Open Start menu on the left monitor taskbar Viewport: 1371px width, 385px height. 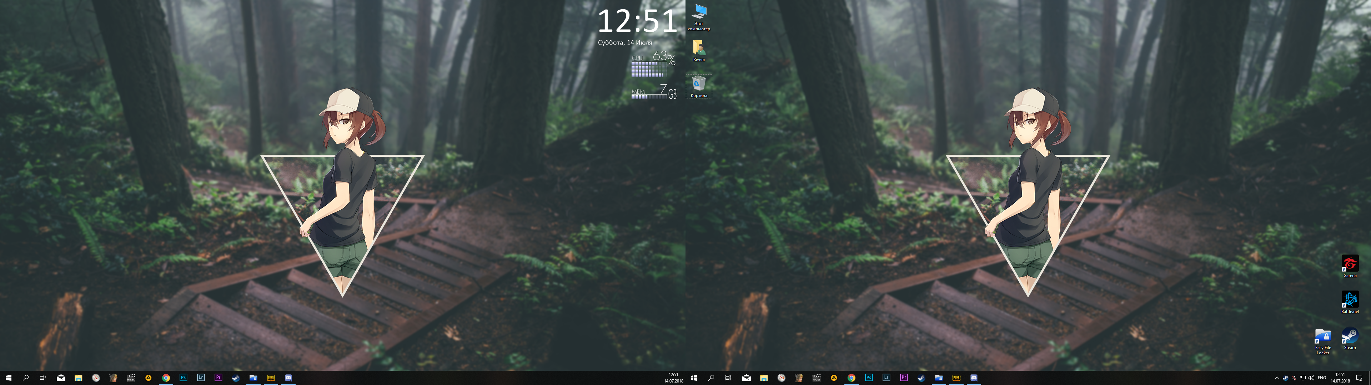9,378
